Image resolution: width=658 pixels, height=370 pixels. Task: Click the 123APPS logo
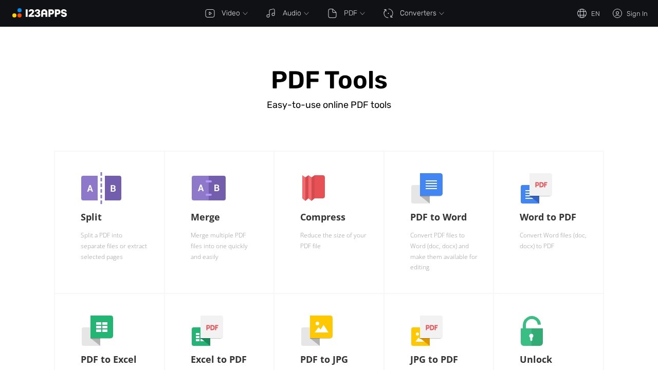tap(40, 13)
